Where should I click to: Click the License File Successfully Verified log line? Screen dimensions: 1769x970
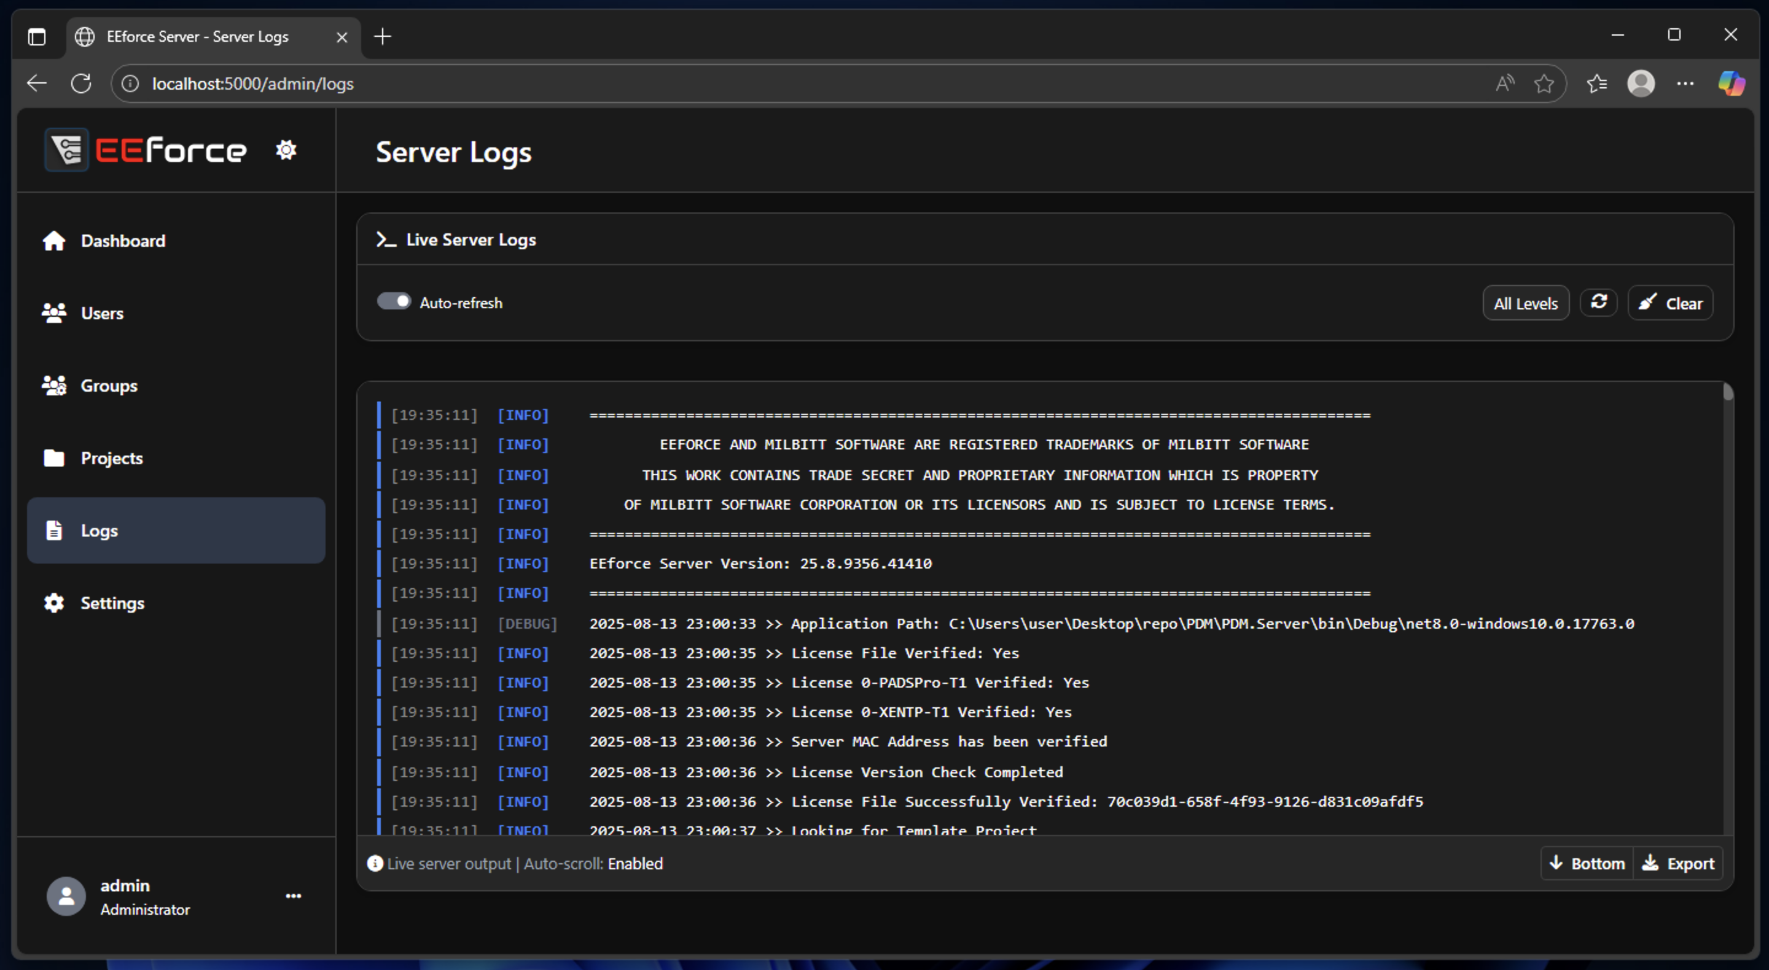tap(1006, 802)
